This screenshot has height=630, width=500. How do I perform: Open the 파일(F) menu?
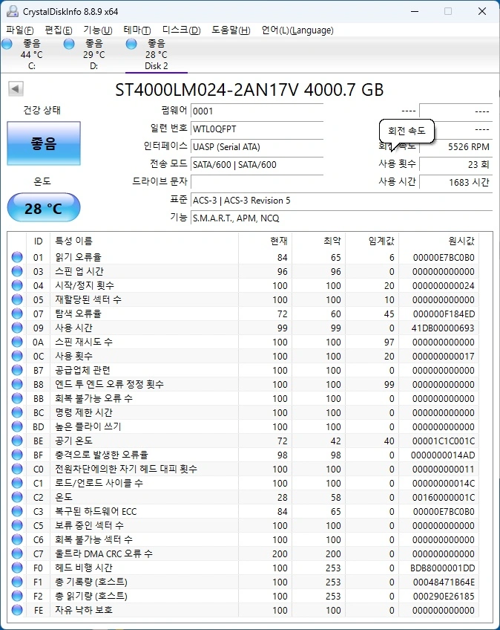pos(20,30)
